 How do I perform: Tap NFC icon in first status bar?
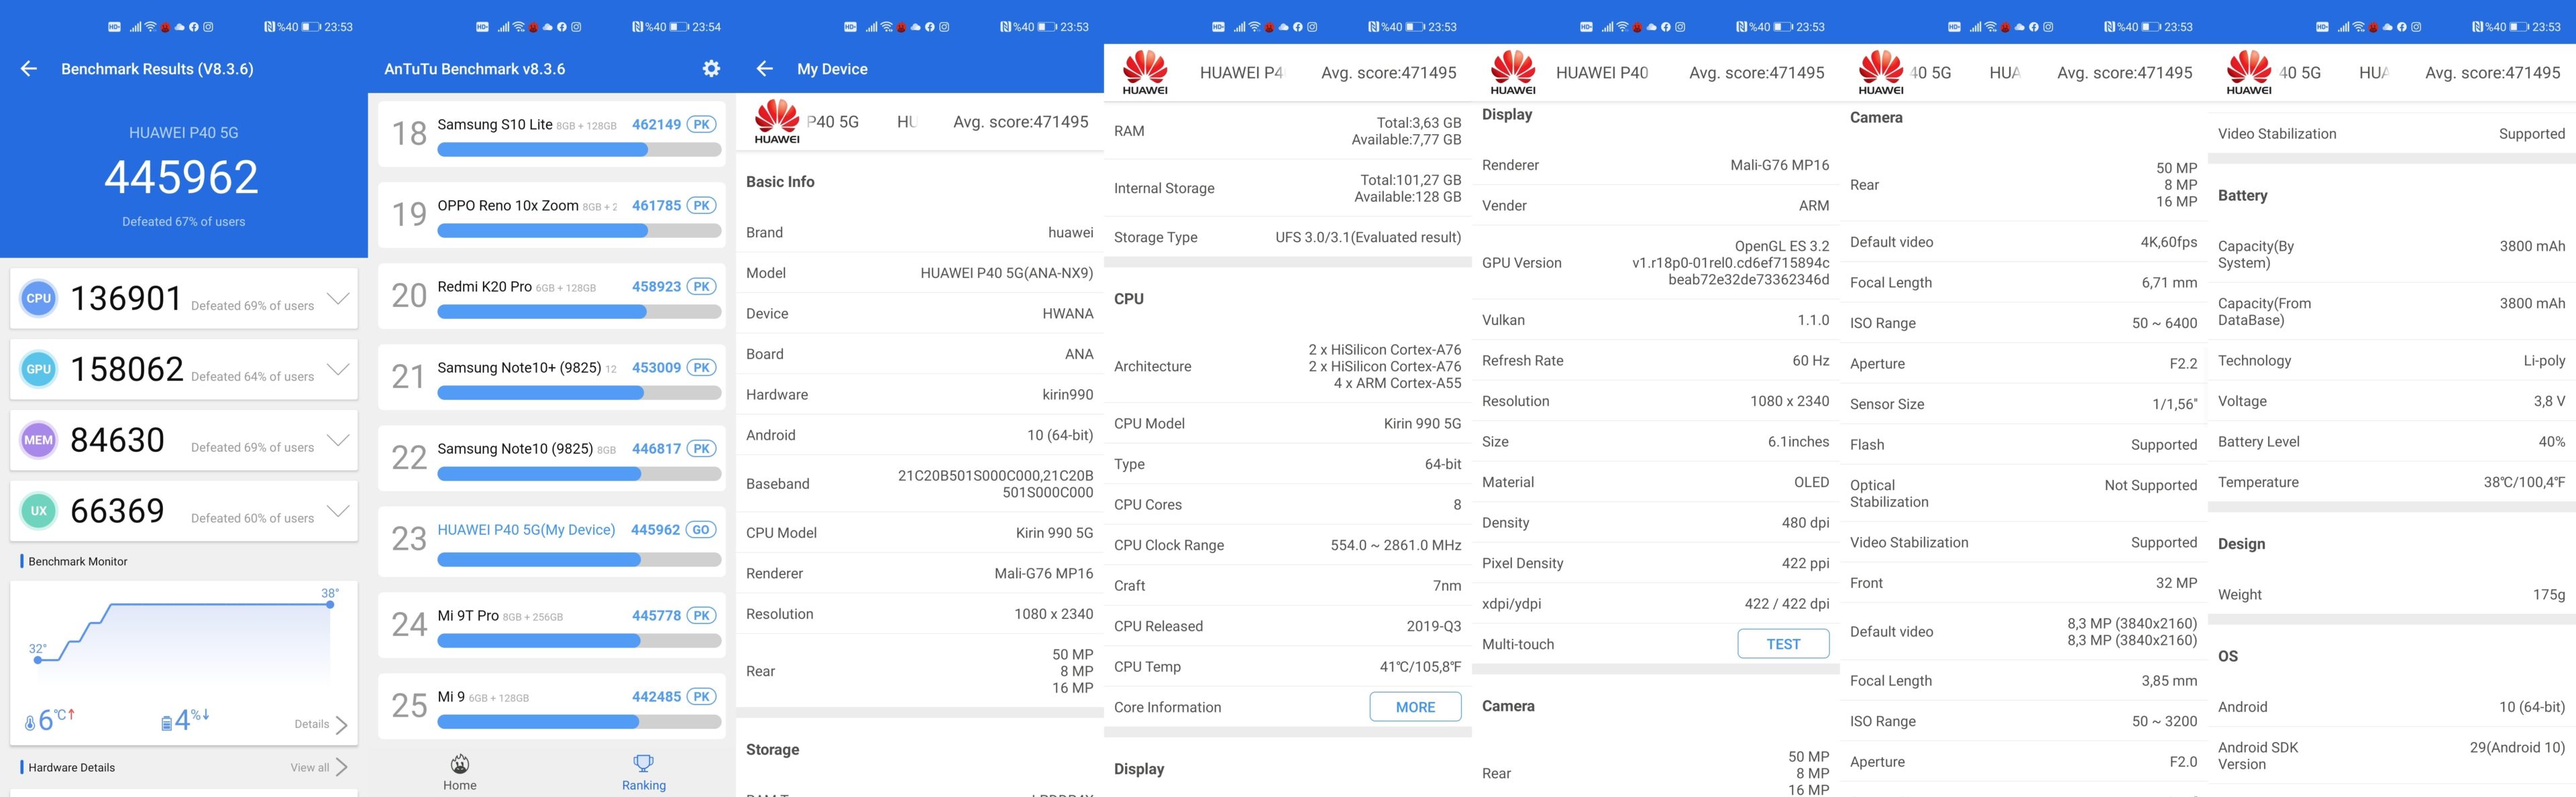(269, 27)
